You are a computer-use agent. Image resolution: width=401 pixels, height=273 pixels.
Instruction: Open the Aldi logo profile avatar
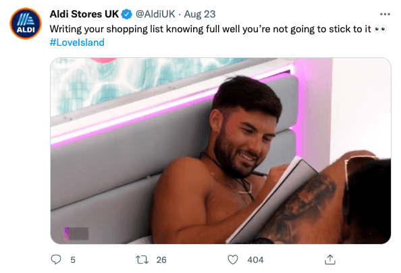(x=26, y=24)
